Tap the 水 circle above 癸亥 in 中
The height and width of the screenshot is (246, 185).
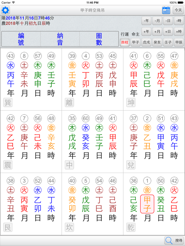tap(86, 128)
